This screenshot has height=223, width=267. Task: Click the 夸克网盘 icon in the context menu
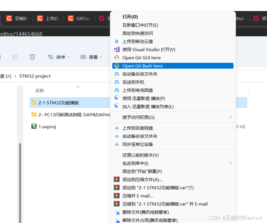tap(117, 90)
